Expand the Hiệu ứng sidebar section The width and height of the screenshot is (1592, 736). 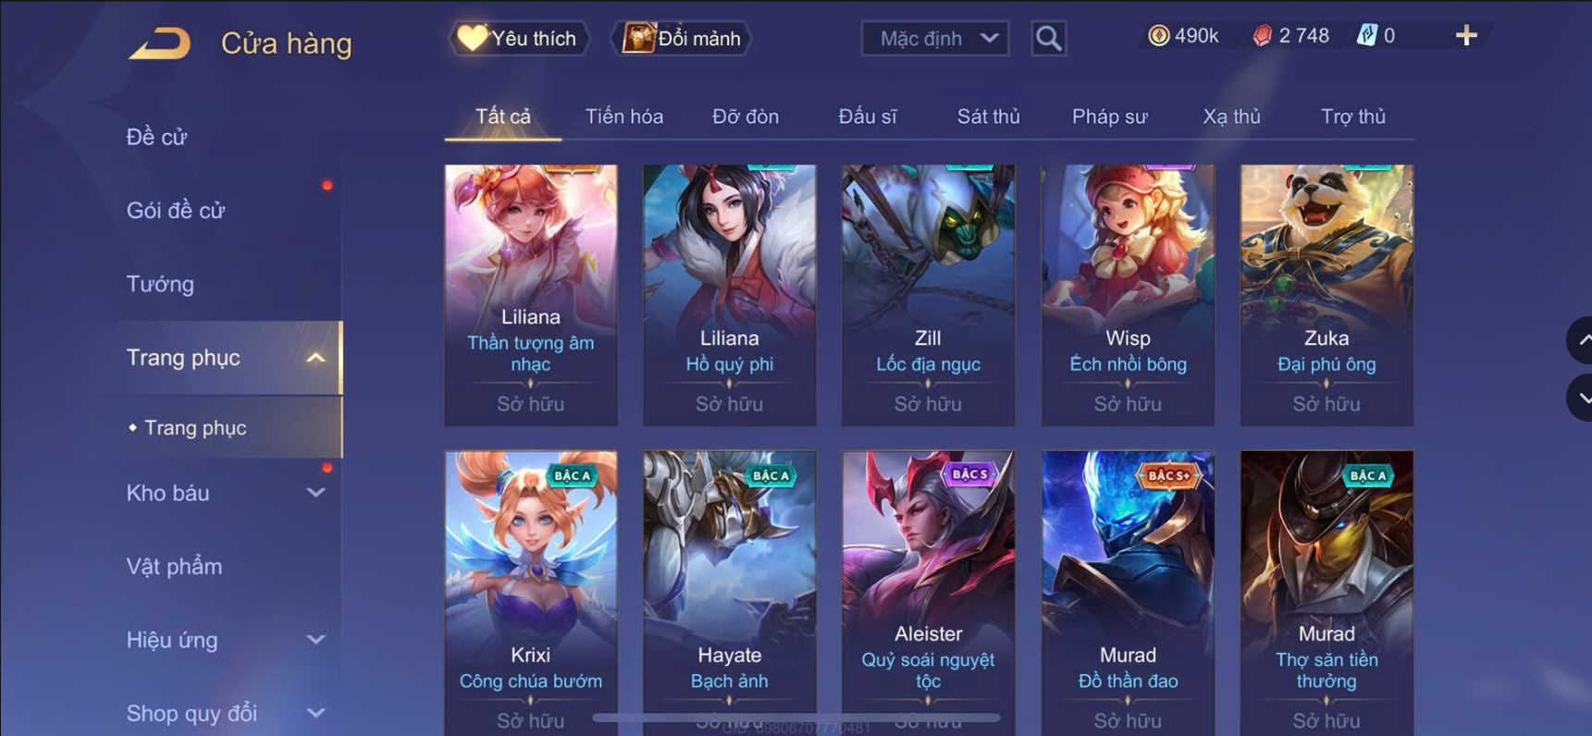pyautogui.click(x=315, y=640)
